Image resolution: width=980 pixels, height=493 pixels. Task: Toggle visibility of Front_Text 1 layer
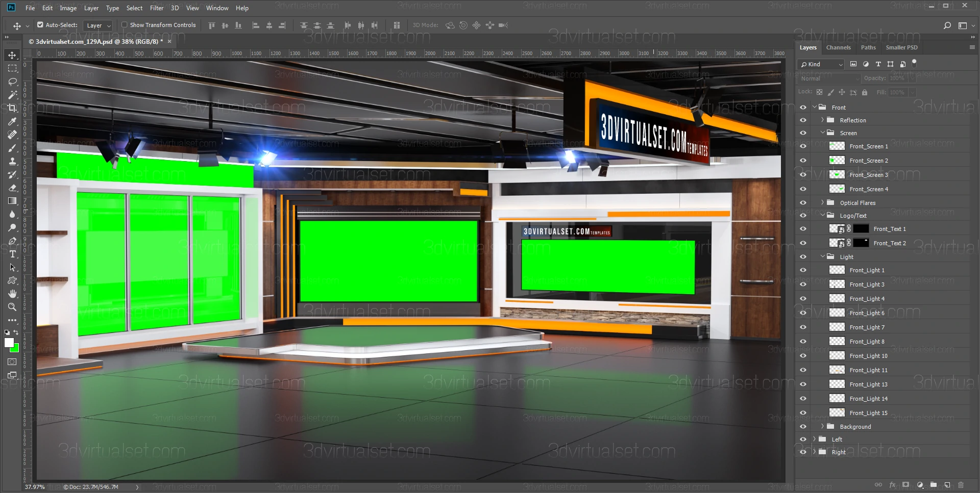tap(803, 229)
